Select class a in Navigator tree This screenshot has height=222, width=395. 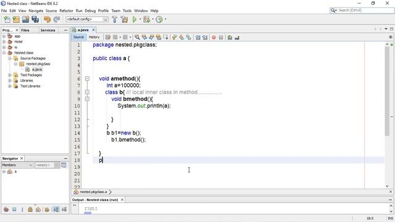point(15,171)
